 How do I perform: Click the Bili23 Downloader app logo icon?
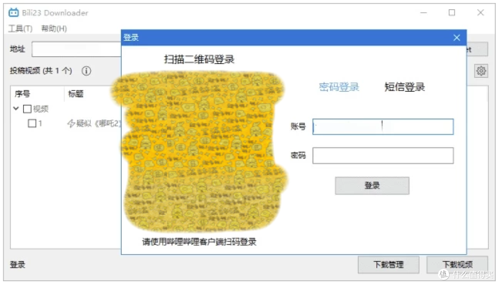[13, 12]
